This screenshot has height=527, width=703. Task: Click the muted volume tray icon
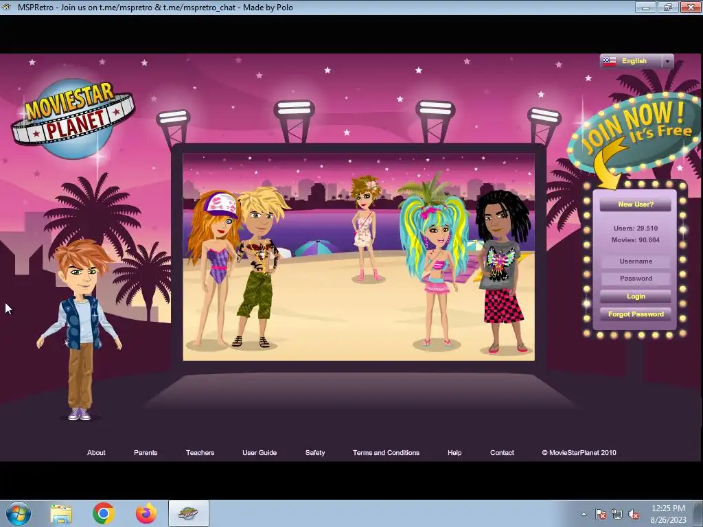pos(634,514)
